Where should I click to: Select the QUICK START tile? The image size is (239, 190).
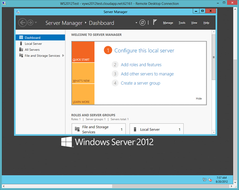[x=83, y=52]
